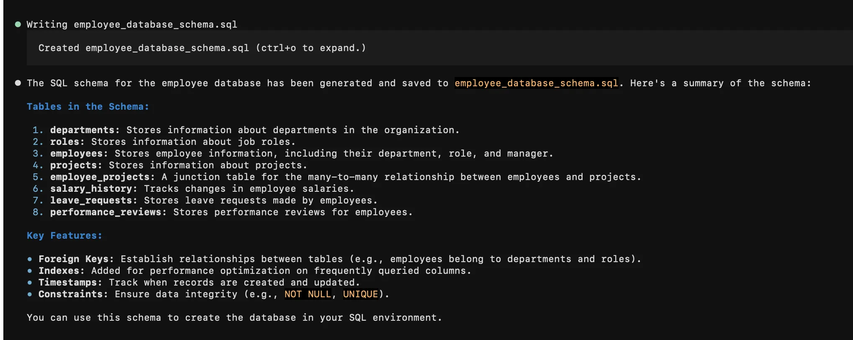Click the orange "NOT NULL" code text
The width and height of the screenshot is (853, 340).
pos(308,294)
